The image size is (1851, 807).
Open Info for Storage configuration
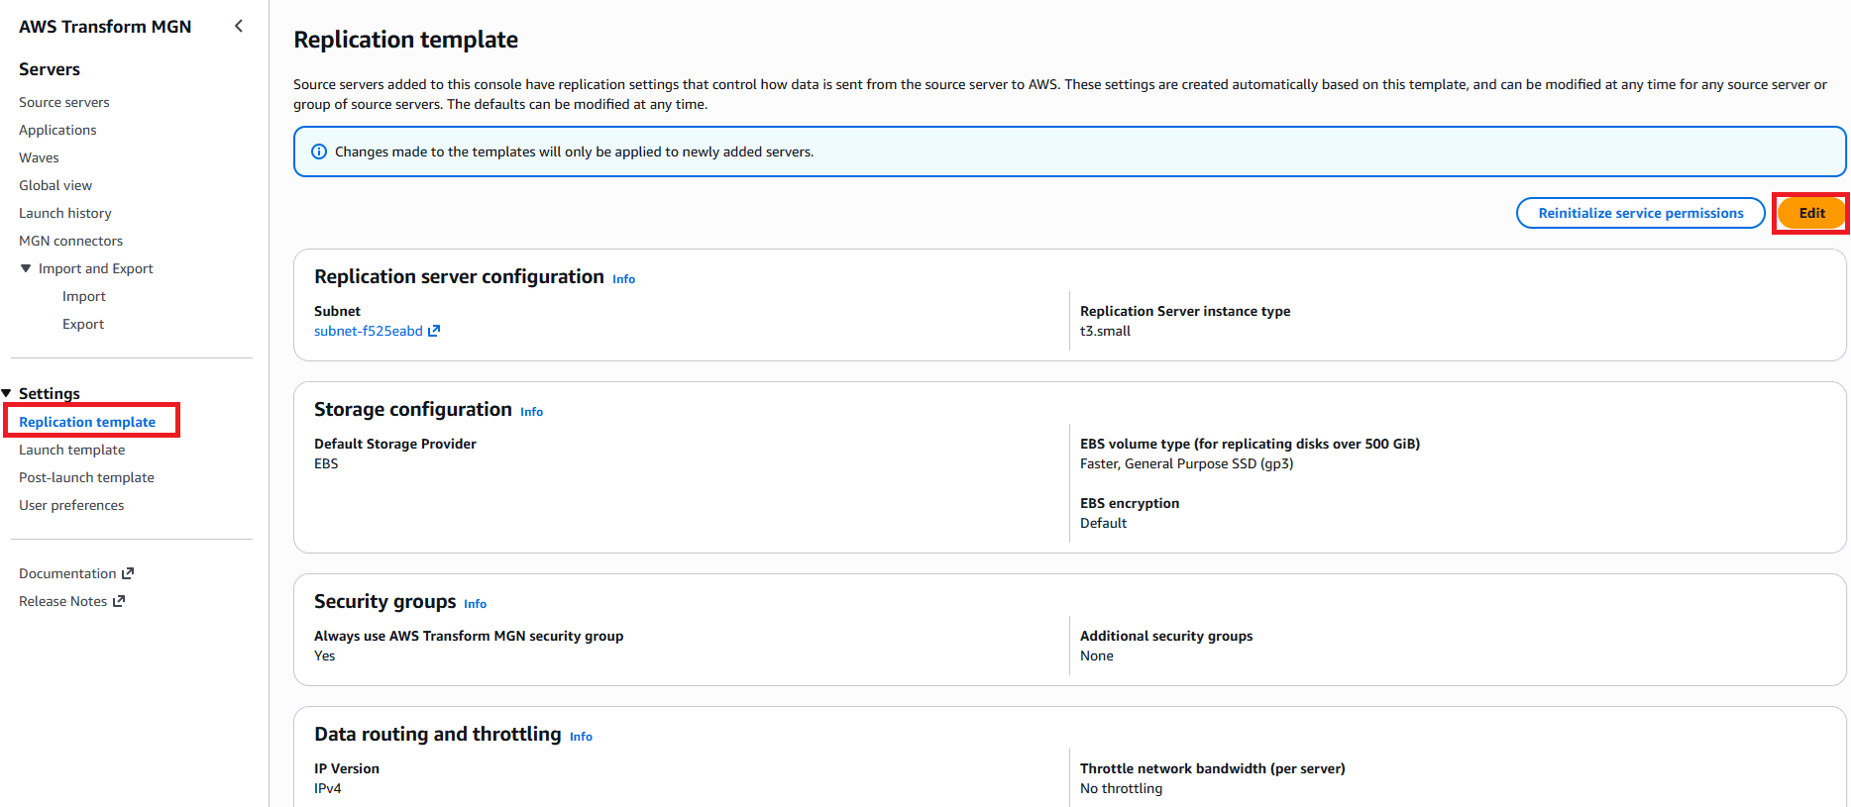point(532,412)
